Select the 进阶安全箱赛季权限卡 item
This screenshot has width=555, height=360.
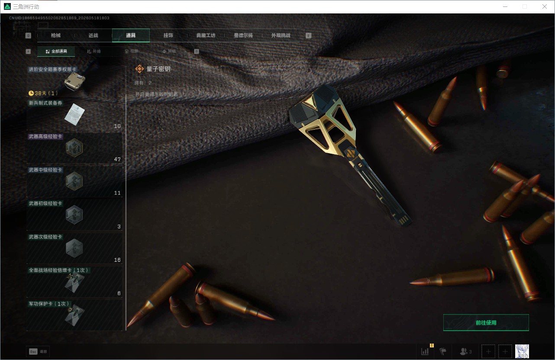tap(74, 81)
